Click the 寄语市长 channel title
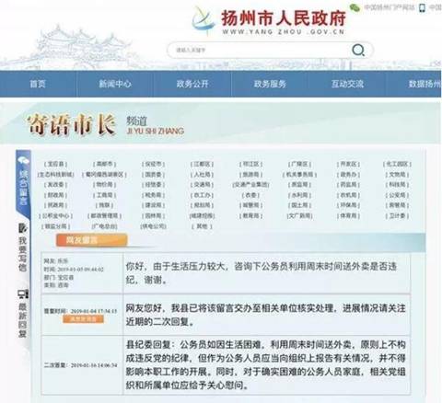 pyautogui.click(x=72, y=125)
